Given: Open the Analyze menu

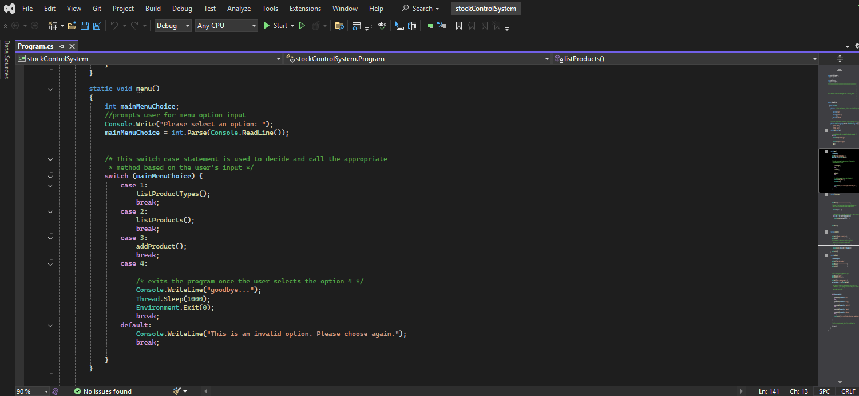Looking at the screenshot, I should pos(239,8).
